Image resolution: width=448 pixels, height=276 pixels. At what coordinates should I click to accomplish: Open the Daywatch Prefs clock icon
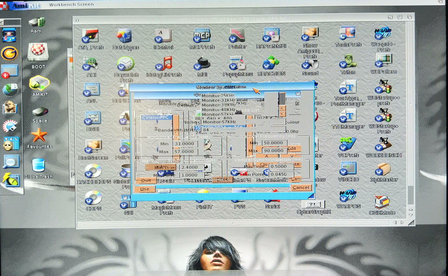coord(125,64)
